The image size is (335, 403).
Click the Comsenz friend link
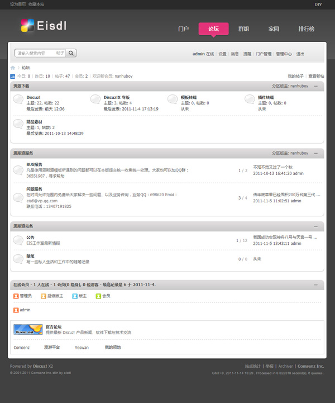pyautogui.click(x=22, y=348)
